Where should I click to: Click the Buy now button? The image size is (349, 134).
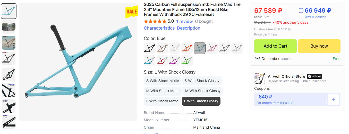319,46
